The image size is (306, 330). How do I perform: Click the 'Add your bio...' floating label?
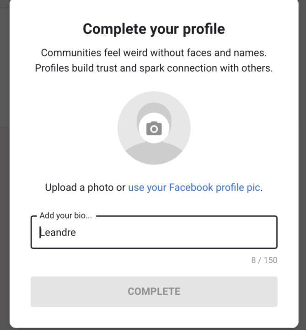[65, 215]
